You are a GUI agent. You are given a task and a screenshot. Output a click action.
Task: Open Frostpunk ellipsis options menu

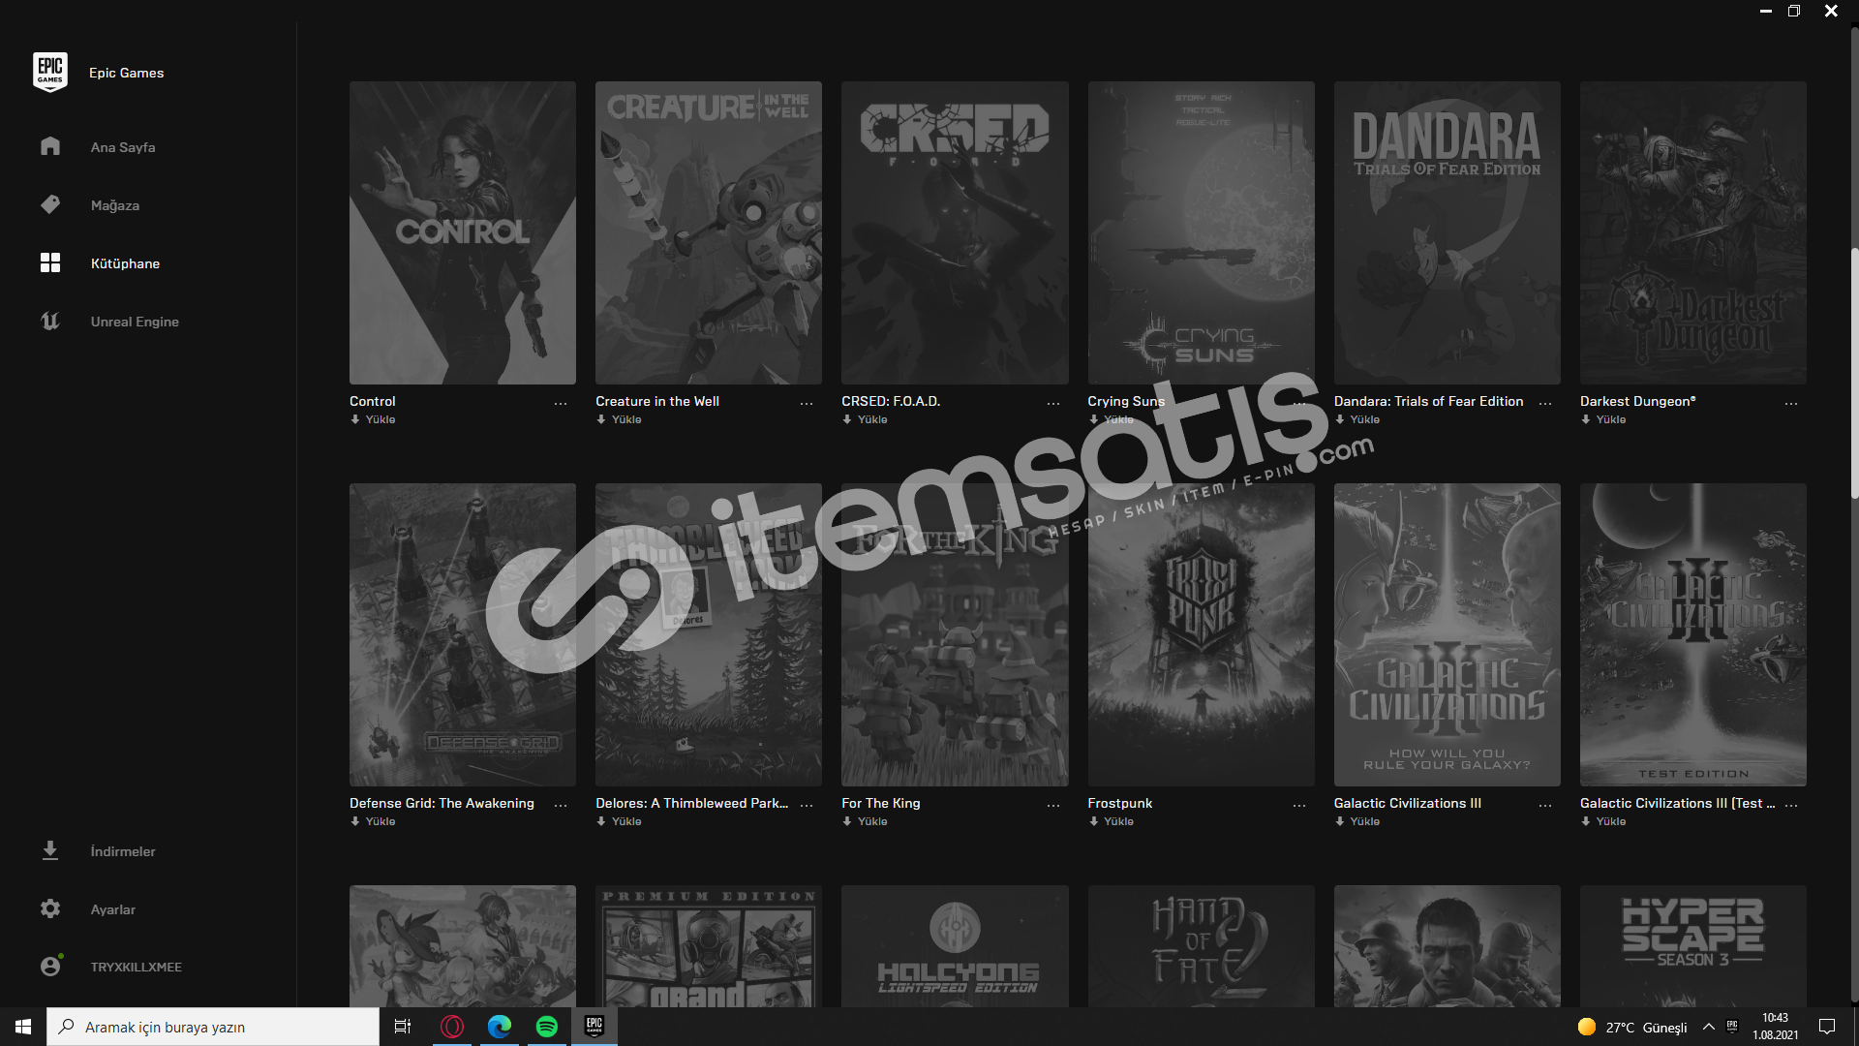[x=1299, y=805]
